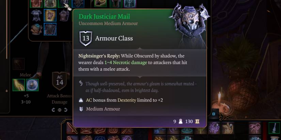Click the empty dark equipment slot

(19, 64)
